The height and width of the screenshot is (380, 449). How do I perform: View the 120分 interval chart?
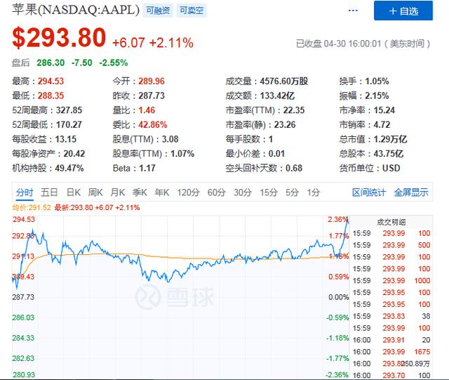click(188, 192)
